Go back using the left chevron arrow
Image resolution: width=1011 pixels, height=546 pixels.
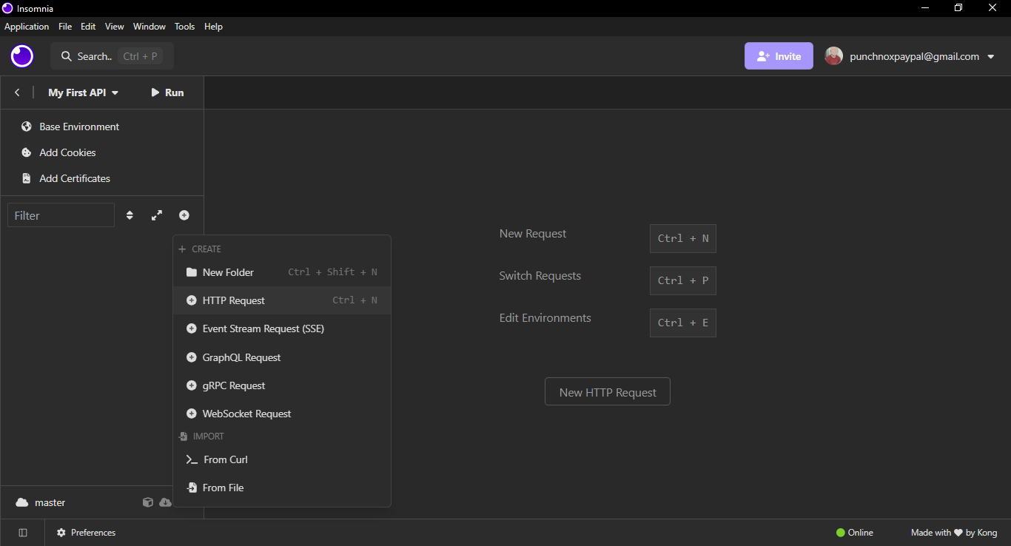click(17, 92)
